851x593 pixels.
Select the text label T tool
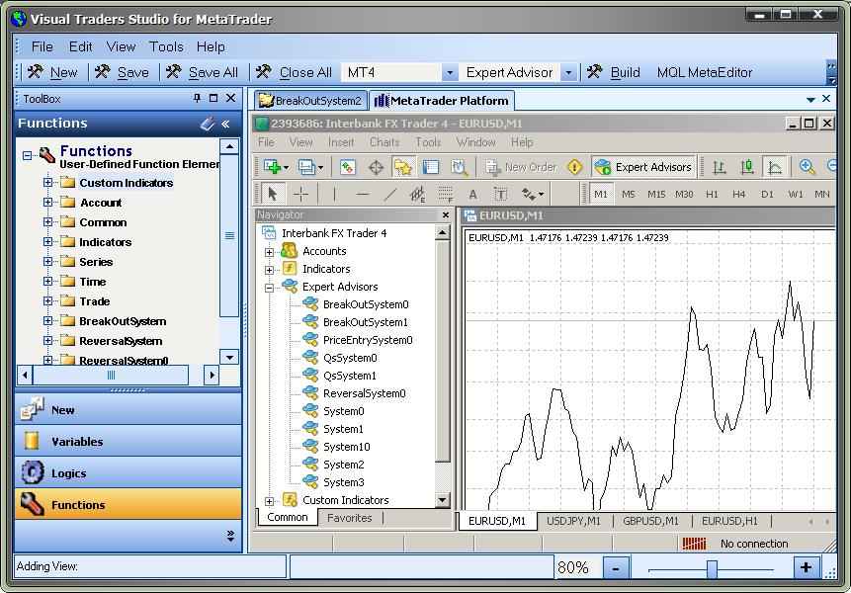500,194
